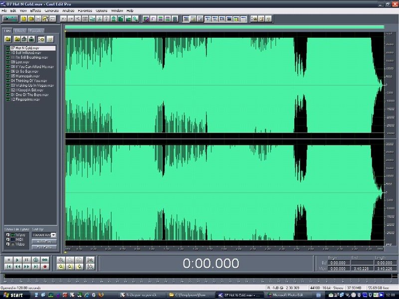Open the Analyze menu
Viewport: 399px width, 299px height.
pyautogui.click(x=68, y=10)
